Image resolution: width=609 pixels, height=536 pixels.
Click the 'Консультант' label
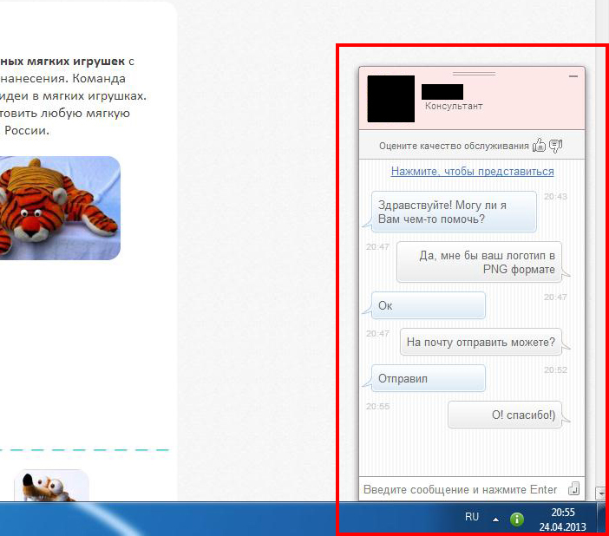454,106
